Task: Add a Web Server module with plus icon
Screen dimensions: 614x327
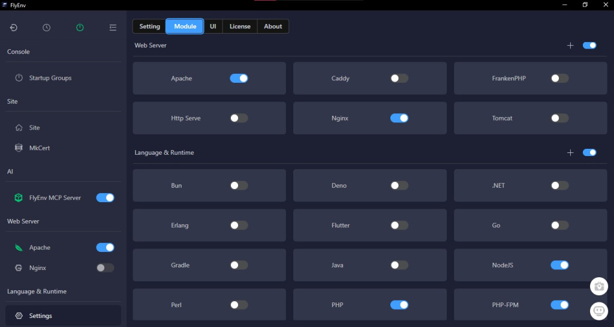Action: tap(570, 46)
